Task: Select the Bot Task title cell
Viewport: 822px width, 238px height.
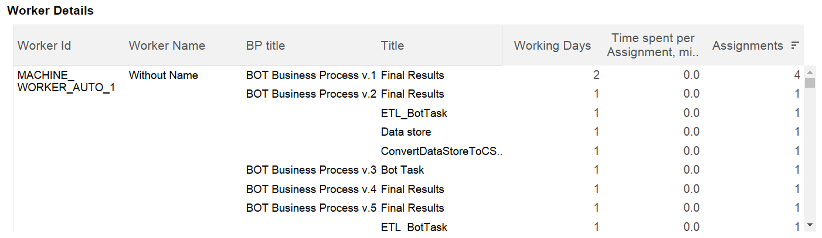Action: coord(402,170)
